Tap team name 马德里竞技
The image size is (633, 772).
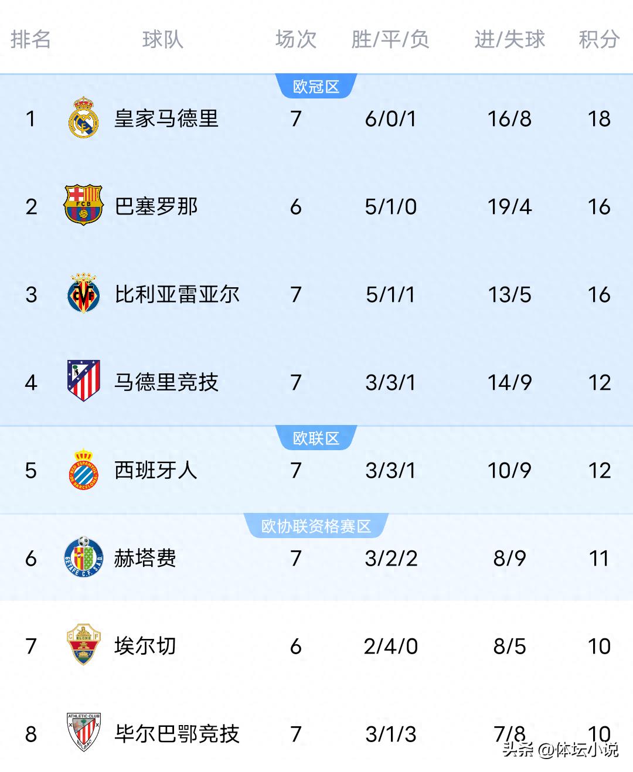(x=166, y=382)
